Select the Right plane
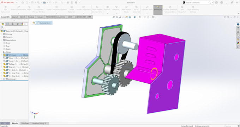Screen dimensions: 240x127 point(8,49)
